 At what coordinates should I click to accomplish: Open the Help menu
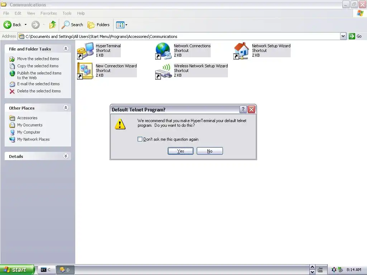[x=81, y=13]
